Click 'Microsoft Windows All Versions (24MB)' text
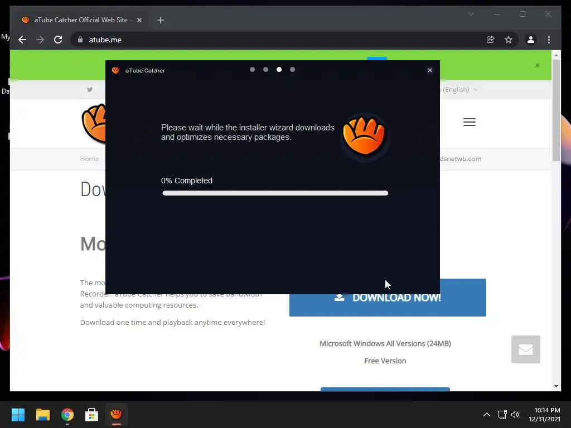 click(x=385, y=343)
